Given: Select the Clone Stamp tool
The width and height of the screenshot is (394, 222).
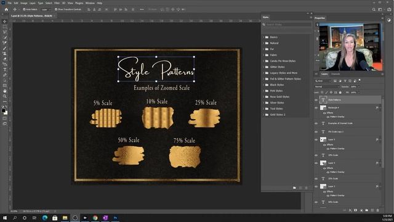Looking at the screenshot, I should [4, 54].
